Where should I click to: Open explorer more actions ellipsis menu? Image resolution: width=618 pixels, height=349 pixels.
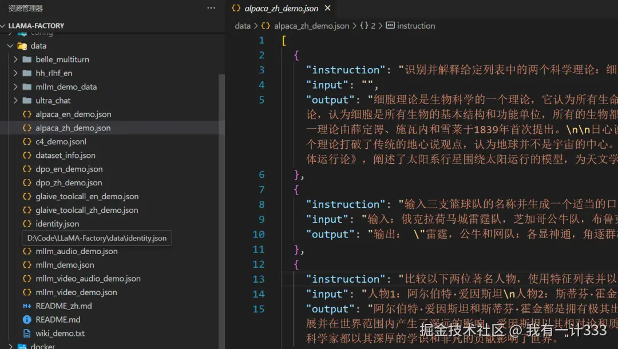pyautogui.click(x=211, y=8)
